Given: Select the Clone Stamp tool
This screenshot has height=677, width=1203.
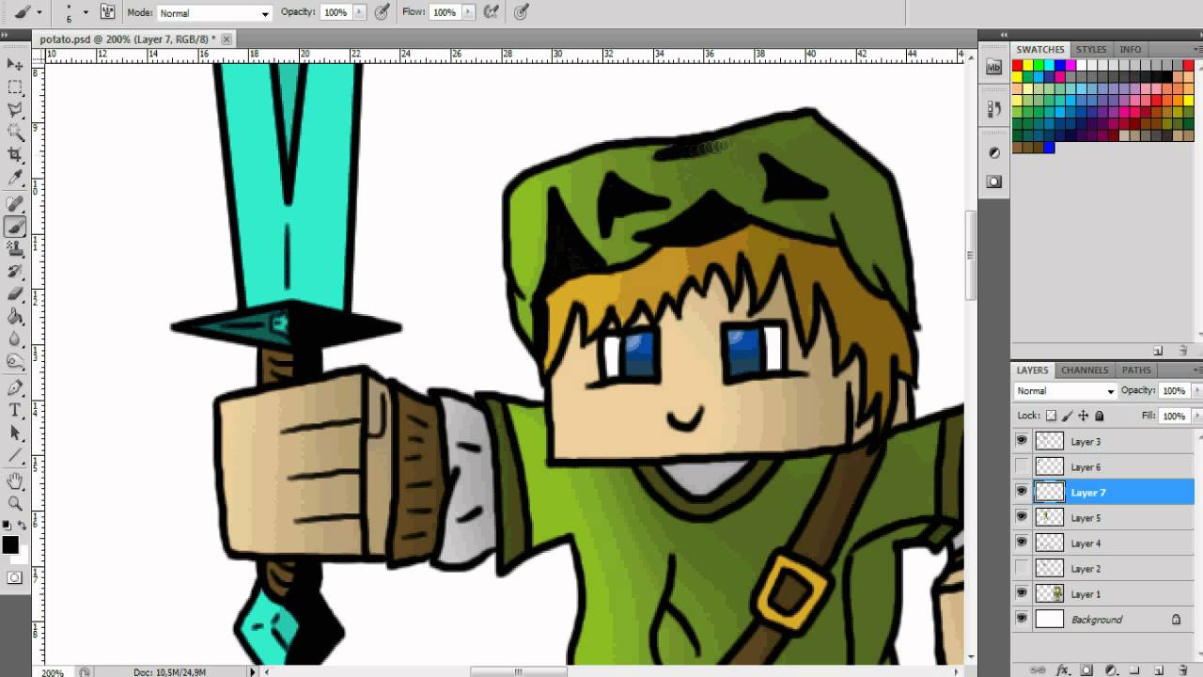Looking at the screenshot, I should tap(15, 249).
